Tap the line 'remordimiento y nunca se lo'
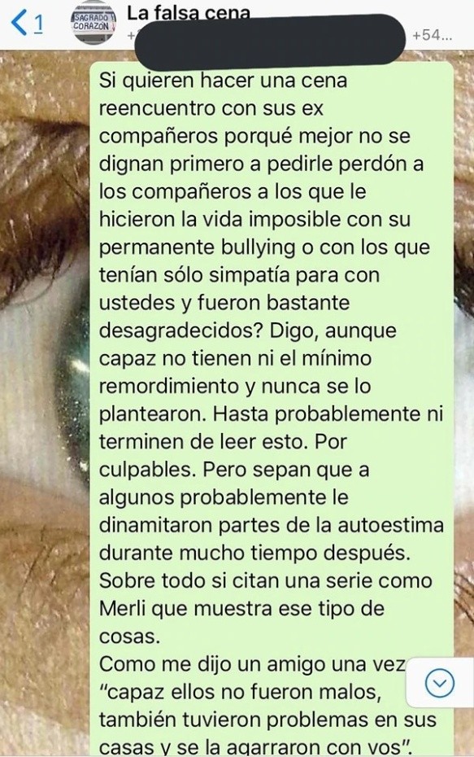Screen dimensions: 474x757 (235, 386)
